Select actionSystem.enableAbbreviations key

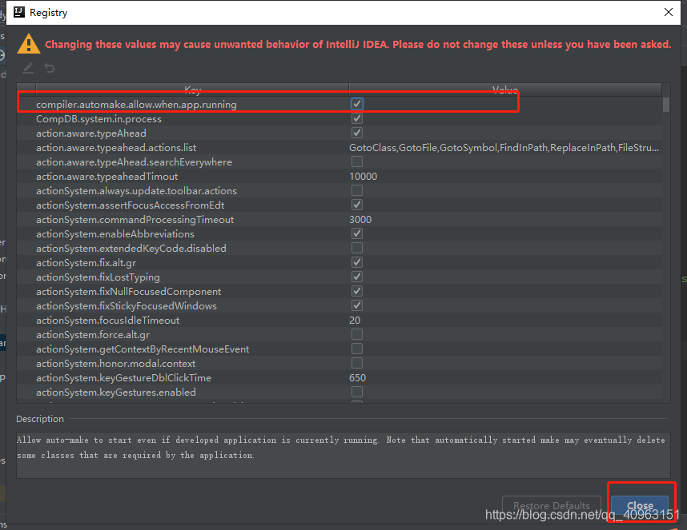tap(115, 234)
